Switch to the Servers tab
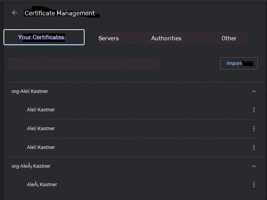Viewport: 267px width, 200px height. [108, 38]
